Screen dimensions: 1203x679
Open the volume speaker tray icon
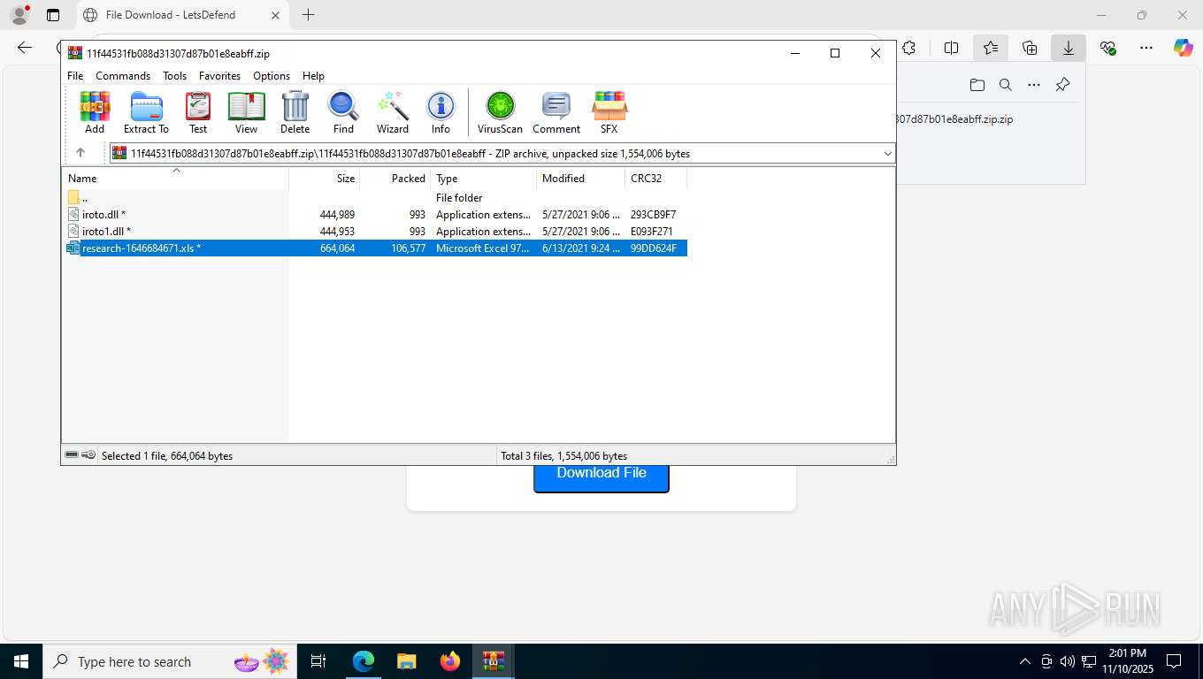(x=1068, y=661)
